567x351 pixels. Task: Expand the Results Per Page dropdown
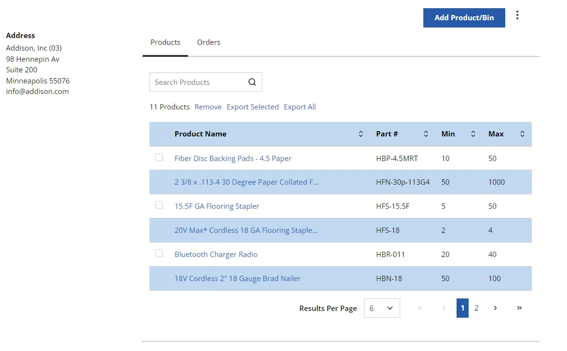point(382,308)
